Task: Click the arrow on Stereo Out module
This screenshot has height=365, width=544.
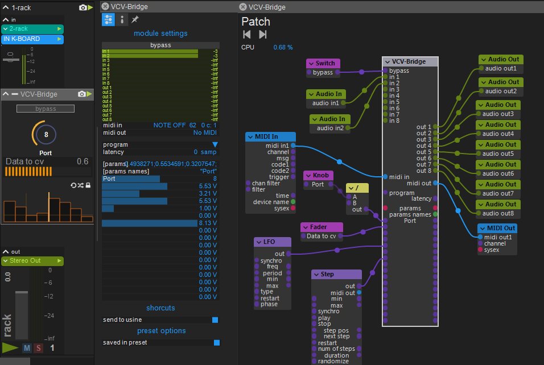Action: pyautogui.click(x=59, y=260)
